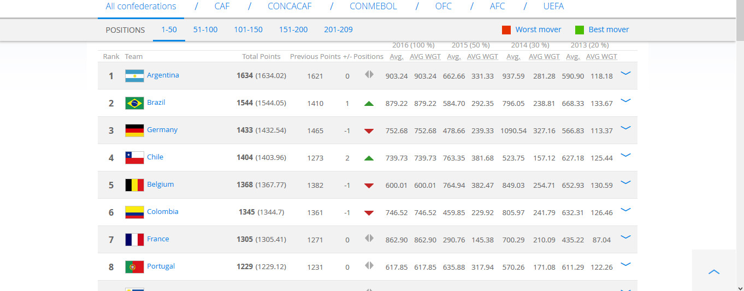Click the Germany flag icon
744x291 pixels.
[x=134, y=130]
